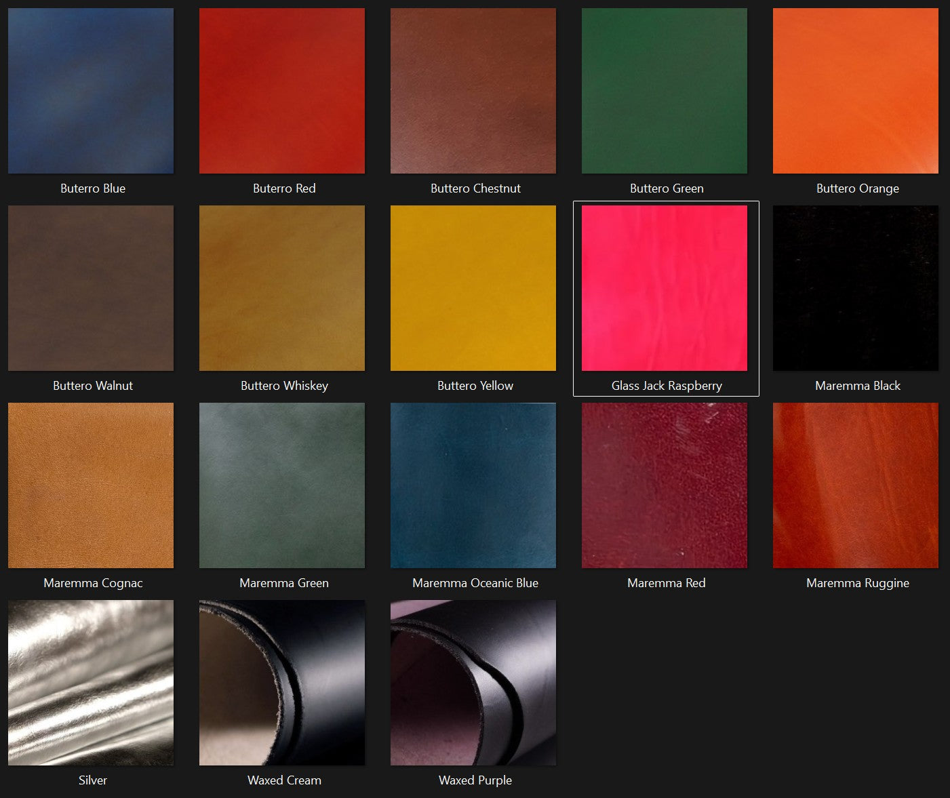Select the Waxed Purple thumbnail
The height and width of the screenshot is (798, 950).
(x=473, y=683)
